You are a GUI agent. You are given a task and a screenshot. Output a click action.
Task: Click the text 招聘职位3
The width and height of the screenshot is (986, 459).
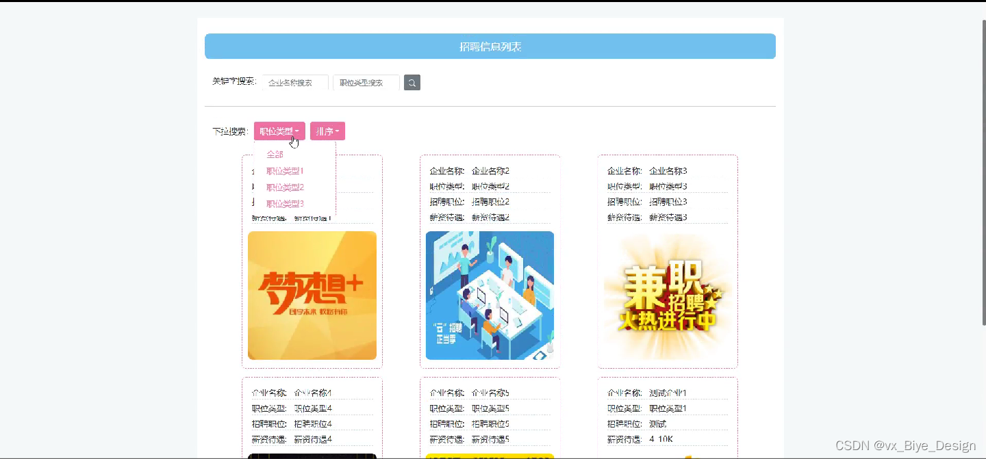click(668, 202)
